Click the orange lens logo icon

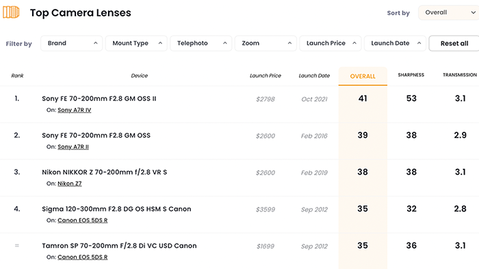[11, 12]
